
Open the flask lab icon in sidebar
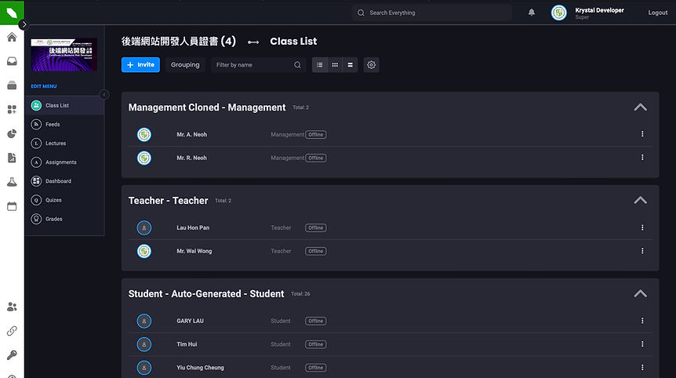pyautogui.click(x=12, y=182)
